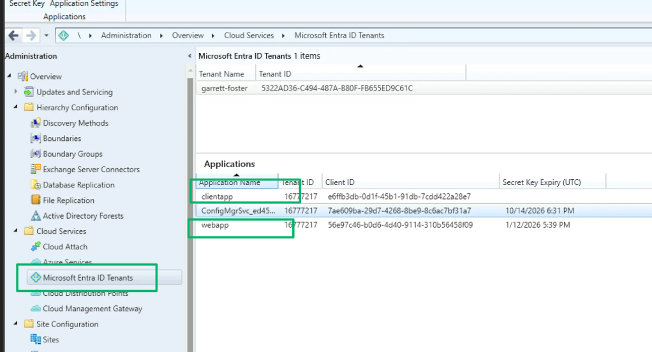Click the Active Directory Forests icon

pyautogui.click(x=36, y=216)
